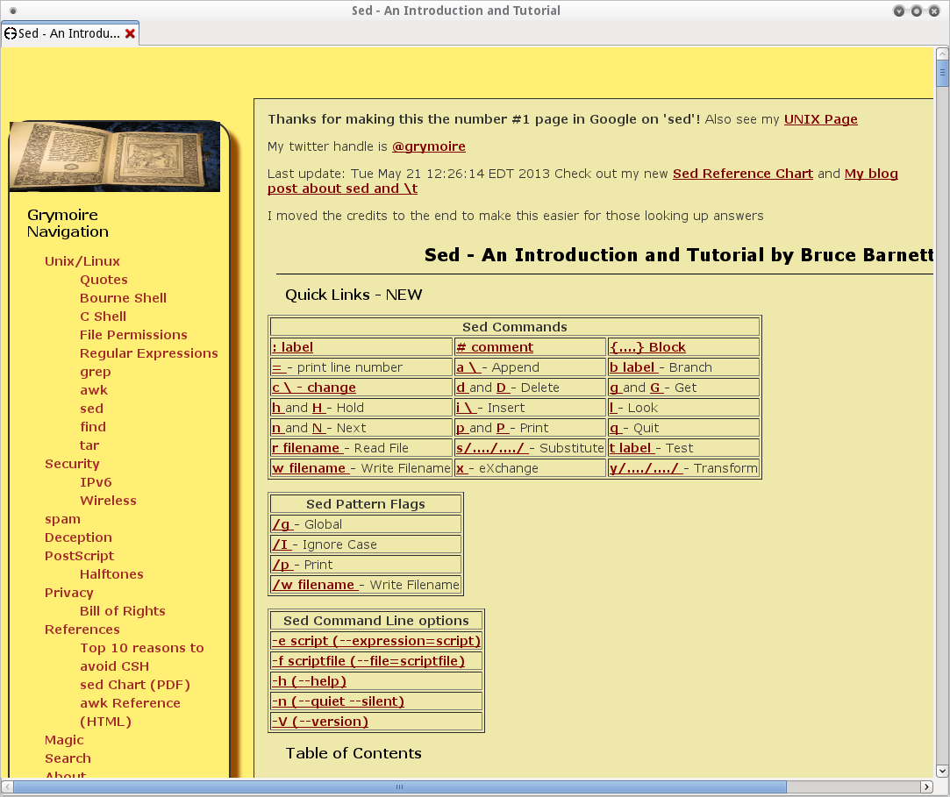Open the @grymoire twitter link
The width and height of the screenshot is (950, 797).
[x=428, y=146]
